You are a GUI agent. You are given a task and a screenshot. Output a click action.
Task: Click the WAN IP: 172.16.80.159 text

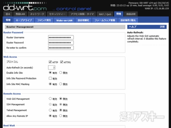pyautogui.click(x=157, y=9)
